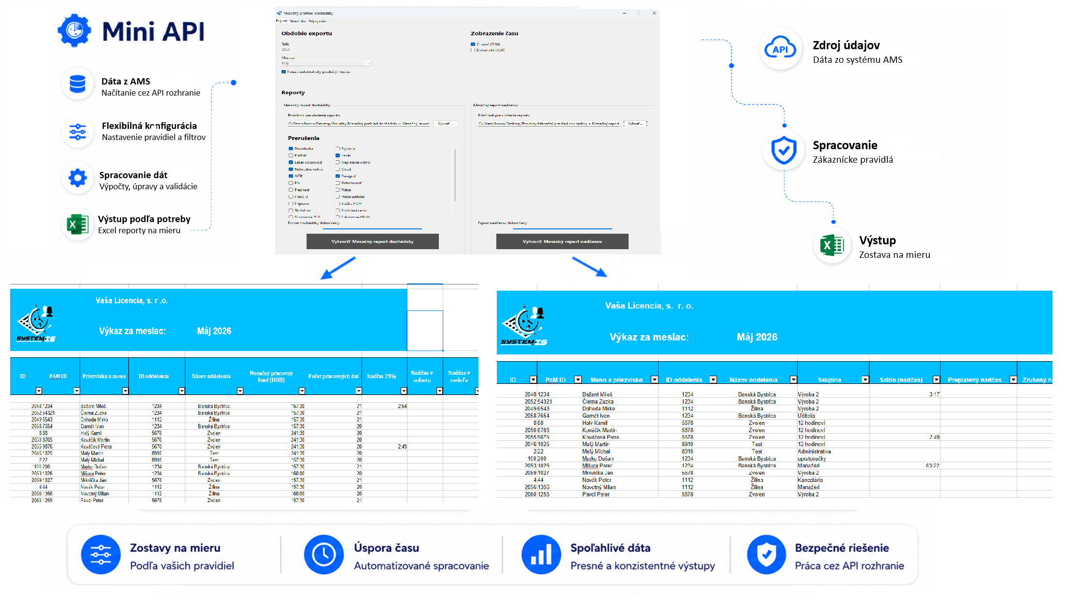Click the database icon beside Dáta z AMS
1065x606 pixels.
[x=77, y=84]
